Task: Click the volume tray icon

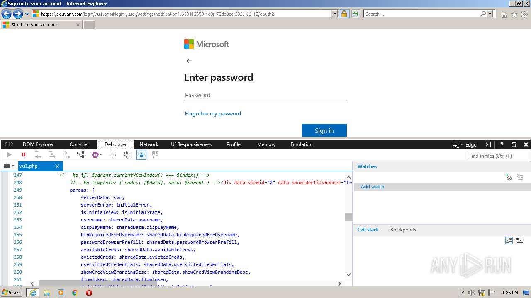Action: tap(472, 293)
